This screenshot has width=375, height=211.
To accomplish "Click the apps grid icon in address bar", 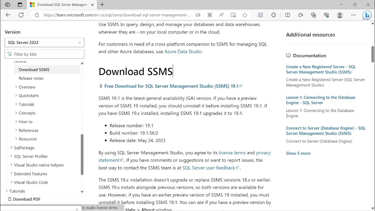I will click(x=210, y=15).
